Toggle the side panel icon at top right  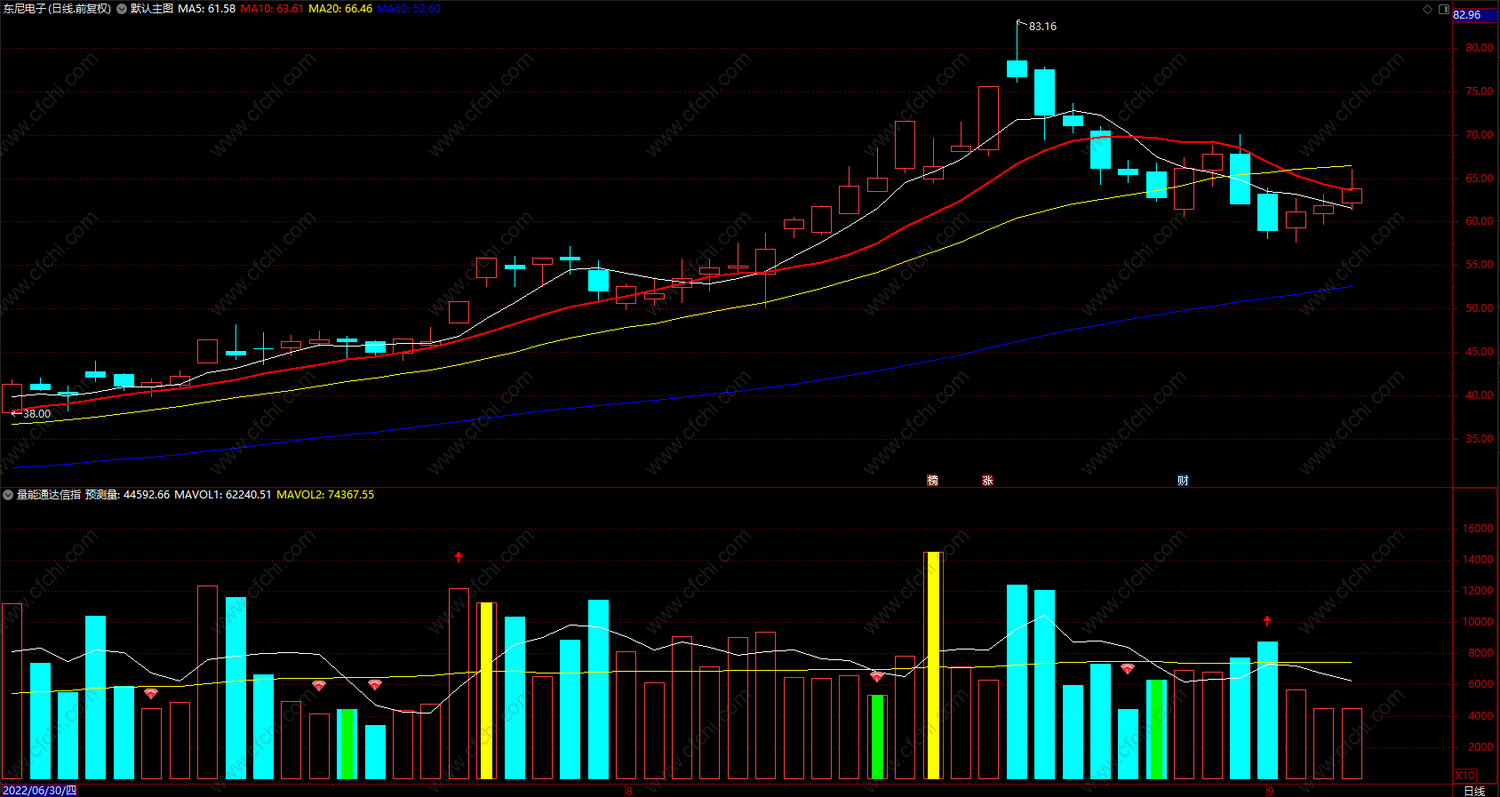coord(1444,9)
